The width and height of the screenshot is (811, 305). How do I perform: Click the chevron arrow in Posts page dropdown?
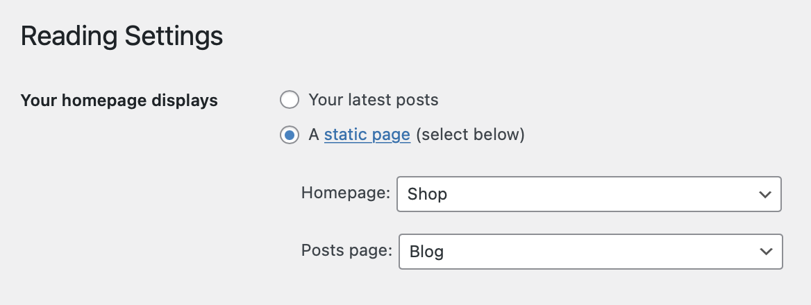click(766, 251)
